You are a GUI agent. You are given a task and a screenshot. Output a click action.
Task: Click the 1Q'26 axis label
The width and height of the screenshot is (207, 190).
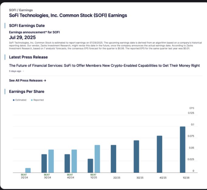tap(186, 178)
